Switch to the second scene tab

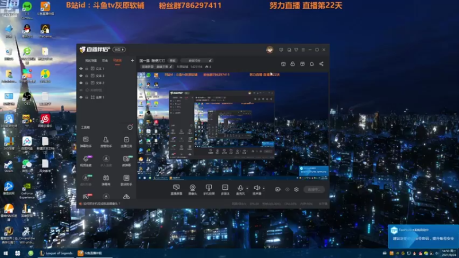coord(105,61)
